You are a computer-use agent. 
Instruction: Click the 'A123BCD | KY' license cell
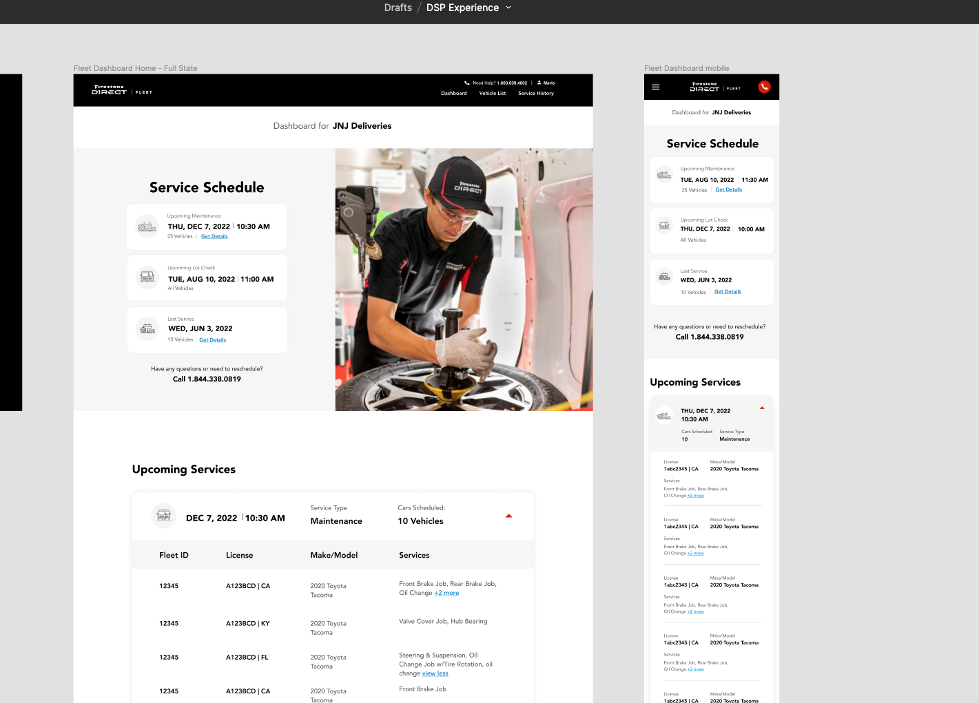click(248, 624)
